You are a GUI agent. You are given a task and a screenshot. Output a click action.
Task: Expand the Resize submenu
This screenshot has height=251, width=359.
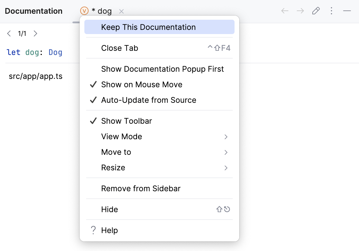(x=113, y=168)
